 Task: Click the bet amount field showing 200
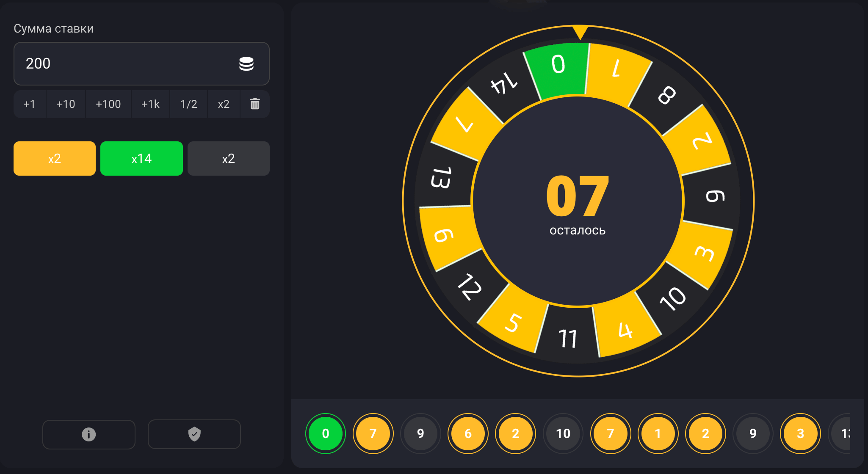click(127, 63)
